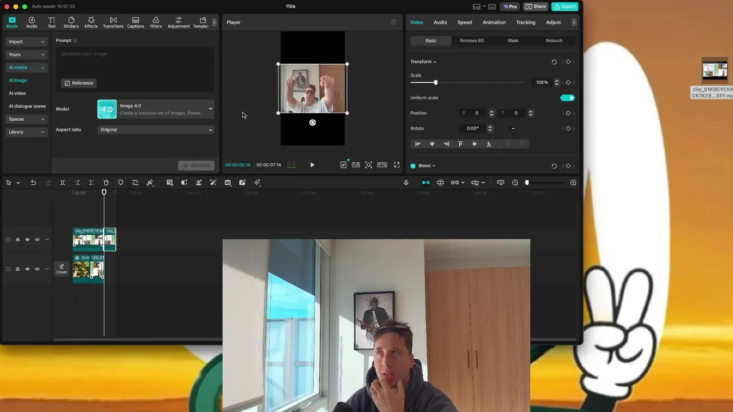Open the Captions tab

tap(135, 22)
